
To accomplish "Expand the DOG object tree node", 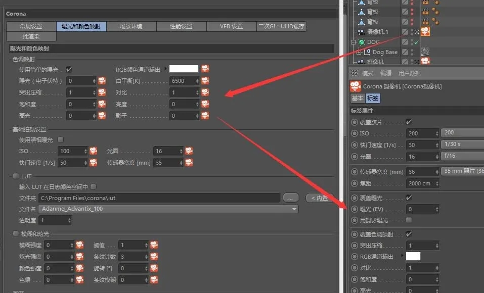I will (354, 42).
